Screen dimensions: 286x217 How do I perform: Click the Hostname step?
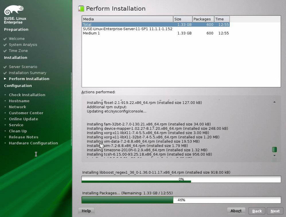[19, 101]
